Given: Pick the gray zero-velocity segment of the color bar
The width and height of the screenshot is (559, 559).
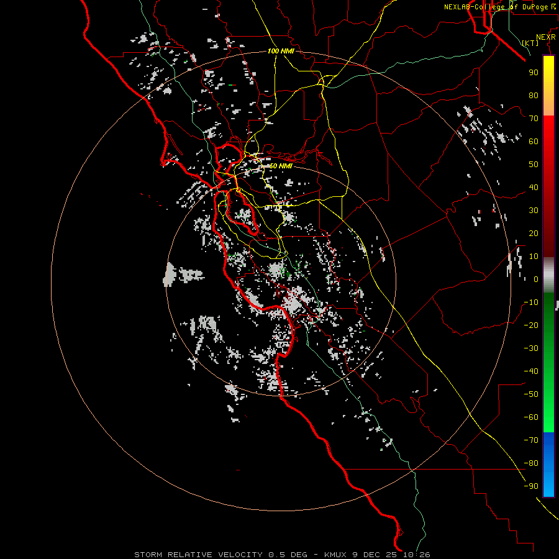Looking at the screenshot, I should pyautogui.click(x=548, y=275).
